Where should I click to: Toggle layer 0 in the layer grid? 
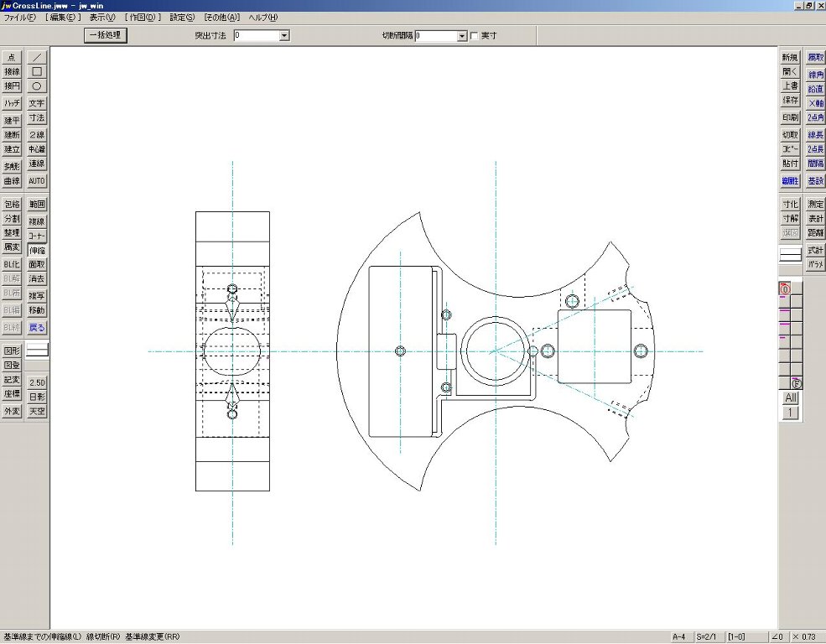(x=785, y=288)
